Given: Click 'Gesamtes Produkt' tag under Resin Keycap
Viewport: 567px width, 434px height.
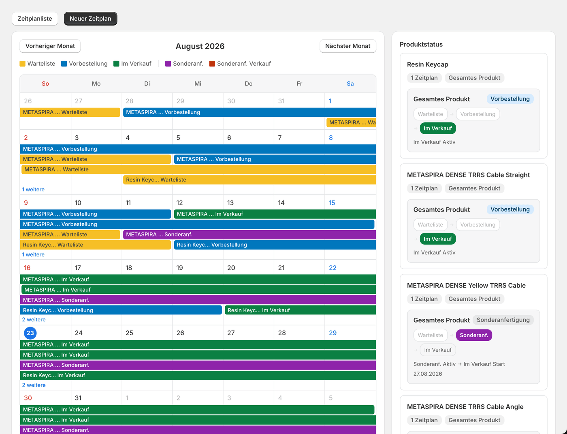Looking at the screenshot, I should pos(474,78).
